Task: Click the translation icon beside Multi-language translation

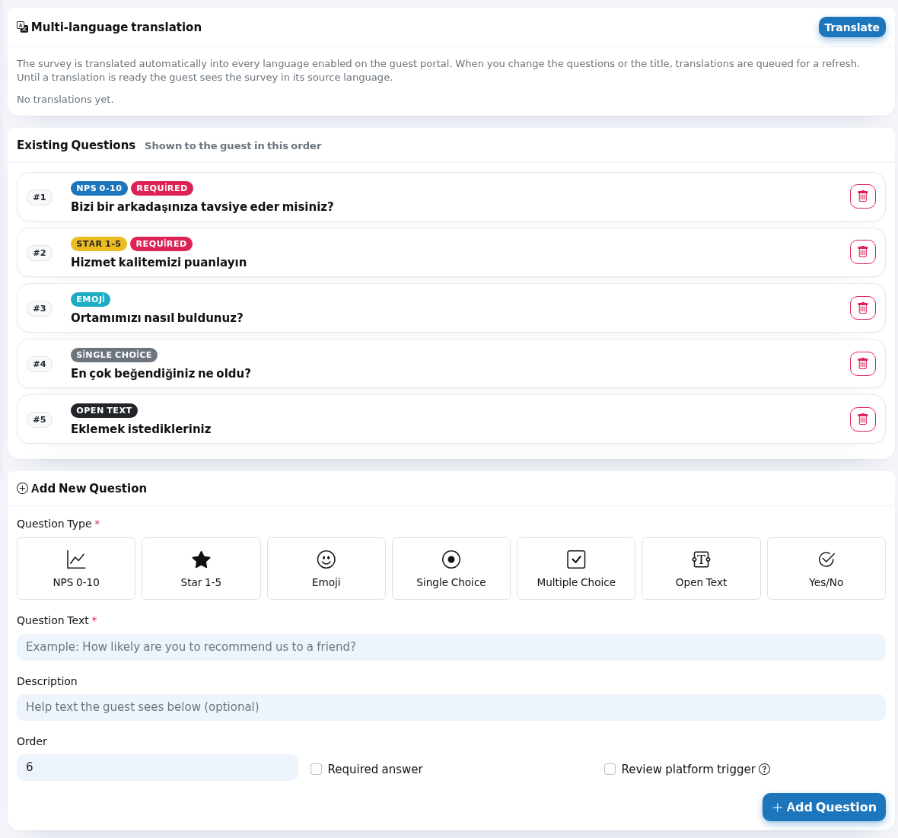Action: pos(22,27)
